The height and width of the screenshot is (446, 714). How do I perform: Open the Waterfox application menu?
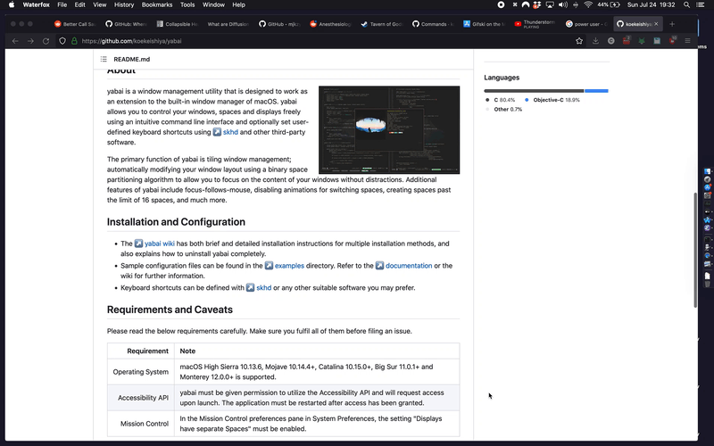(x=37, y=4)
